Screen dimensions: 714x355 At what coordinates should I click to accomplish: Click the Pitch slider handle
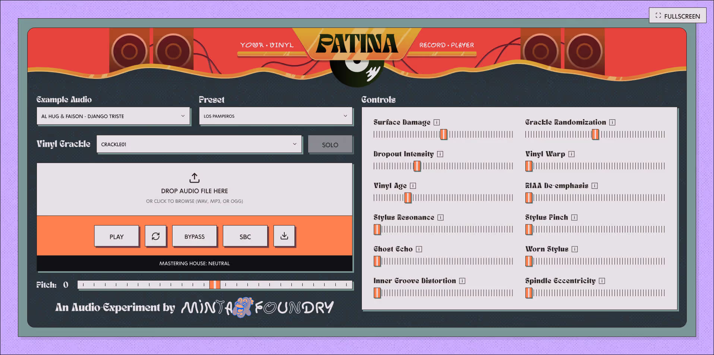pyautogui.click(x=215, y=285)
